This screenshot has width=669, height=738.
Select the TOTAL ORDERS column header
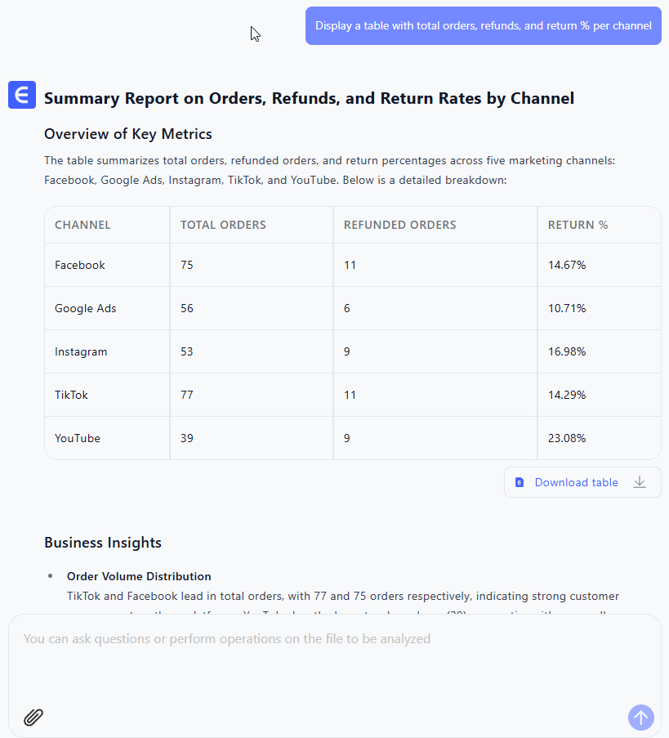pyautogui.click(x=223, y=225)
